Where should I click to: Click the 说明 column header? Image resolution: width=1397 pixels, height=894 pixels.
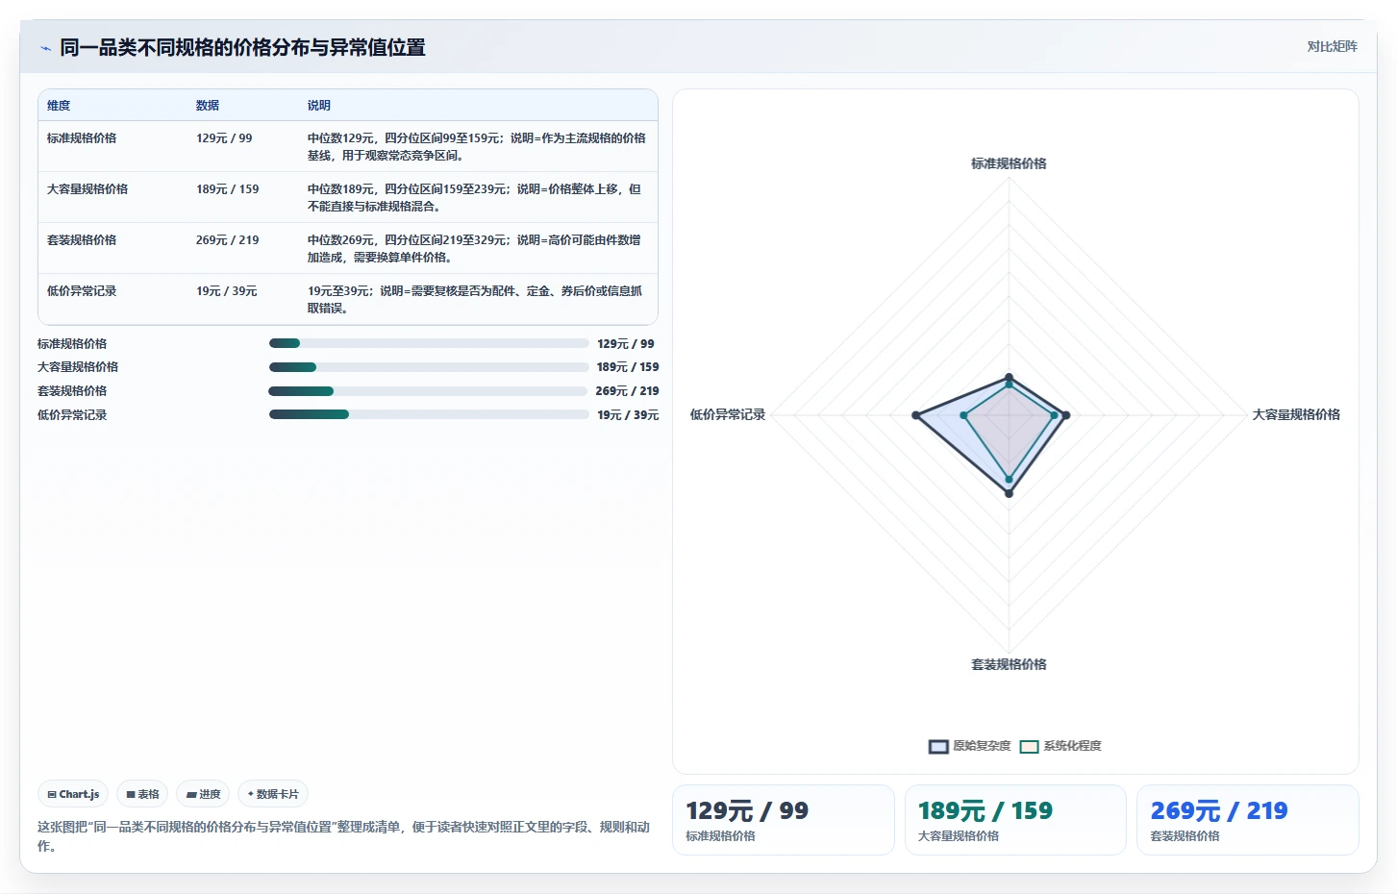pos(319,106)
